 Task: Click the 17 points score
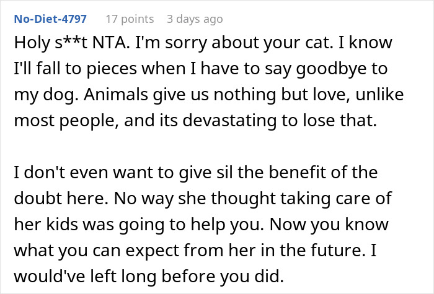point(129,19)
